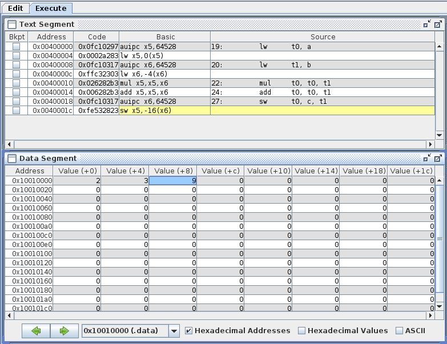Select data address row 0x100101a0
Screen dimensions: 447x344
pyautogui.click(x=29, y=299)
